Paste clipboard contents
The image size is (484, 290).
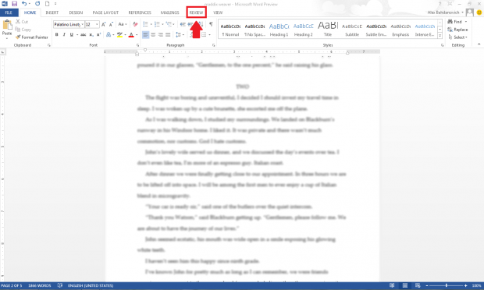click(7, 29)
